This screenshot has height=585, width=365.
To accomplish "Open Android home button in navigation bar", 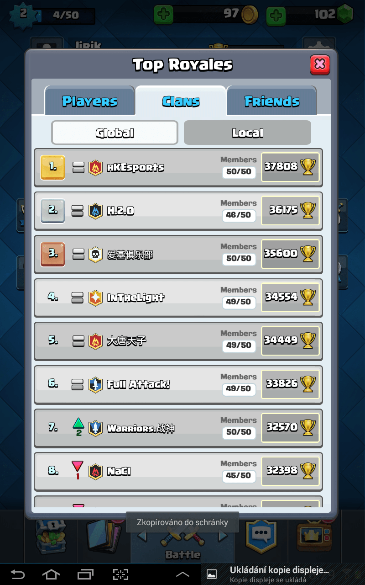I will point(51,574).
